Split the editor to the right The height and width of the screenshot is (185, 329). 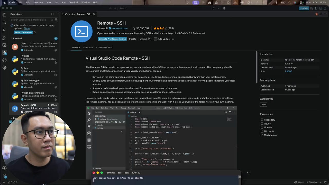[321, 14]
